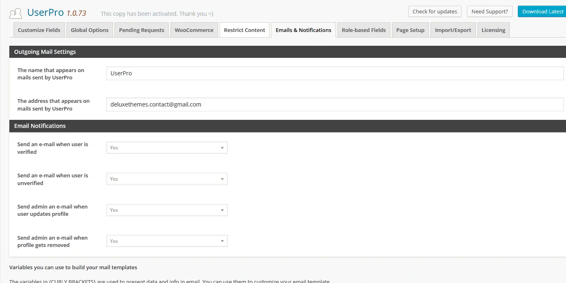Click 'Send an e-mail when user is unverified' label

tap(53, 179)
